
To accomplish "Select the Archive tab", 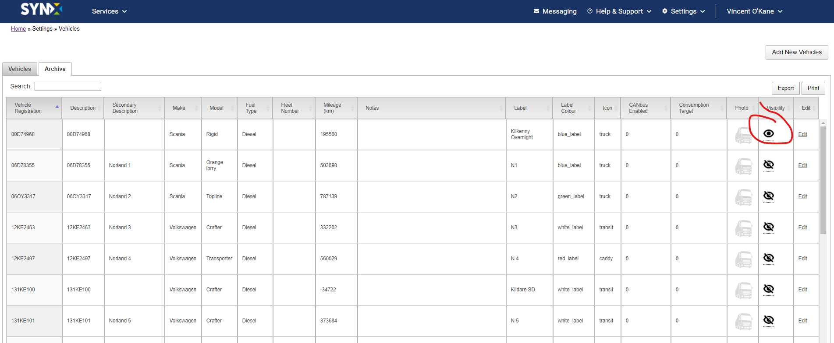I will (x=55, y=69).
